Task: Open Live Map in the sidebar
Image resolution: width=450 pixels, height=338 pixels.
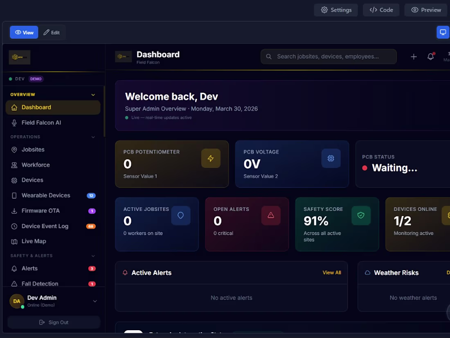Action: pyautogui.click(x=53, y=241)
